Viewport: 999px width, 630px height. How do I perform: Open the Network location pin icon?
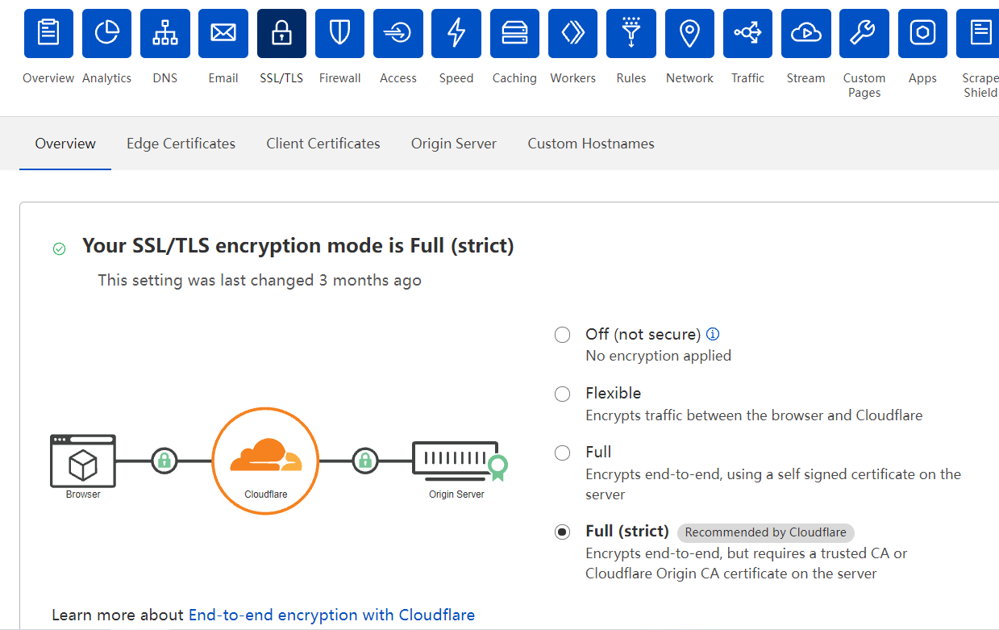click(x=689, y=33)
